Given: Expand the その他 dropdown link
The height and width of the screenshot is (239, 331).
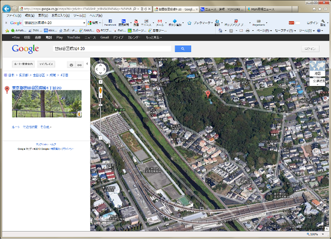Looking at the screenshot, I should pyautogui.click(x=46, y=127).
